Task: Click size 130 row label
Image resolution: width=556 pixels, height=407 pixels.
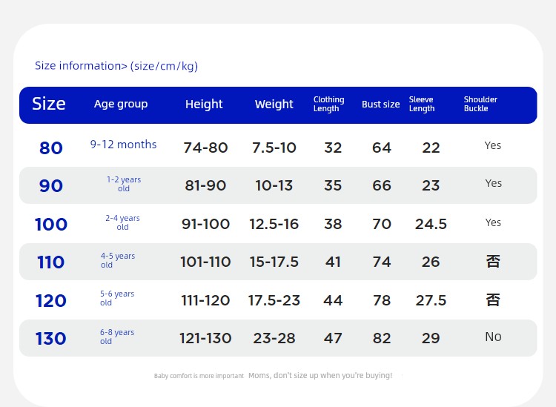Action: [x=51, y=339]
